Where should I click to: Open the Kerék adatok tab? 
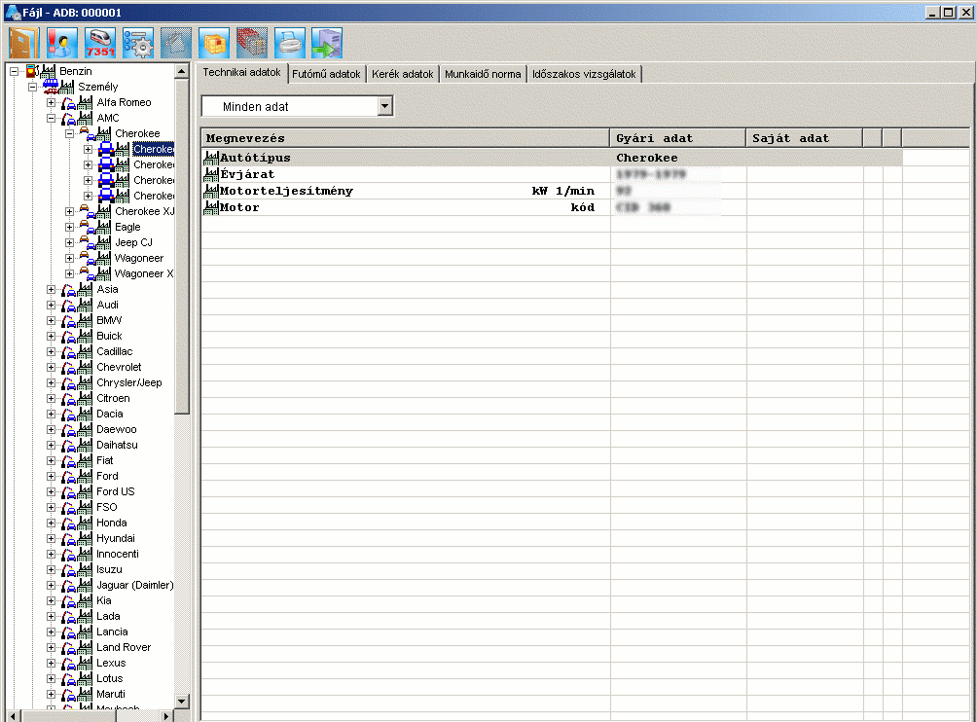pyautogui.click(x=403, y=74)
